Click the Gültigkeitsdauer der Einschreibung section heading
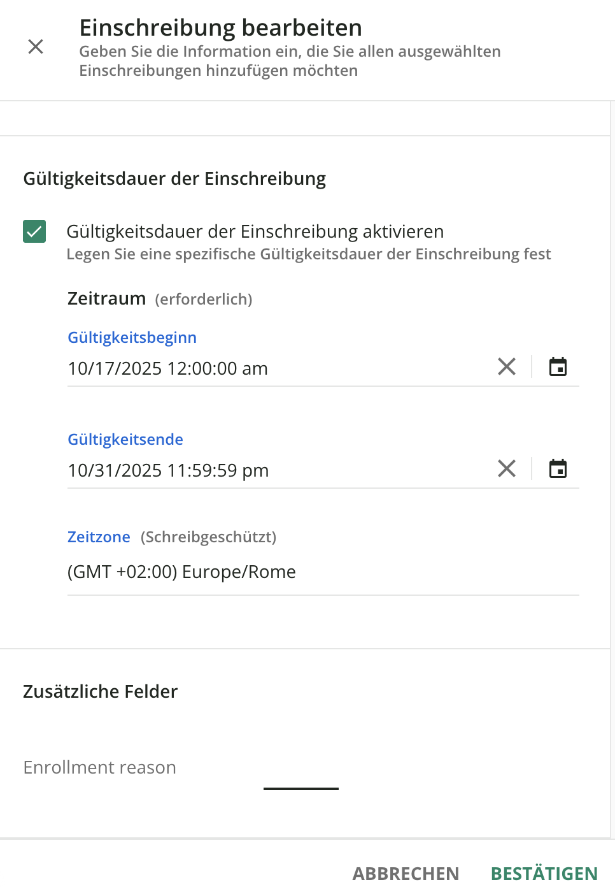Viewport: 615px width, 887px height. [174, 178]
